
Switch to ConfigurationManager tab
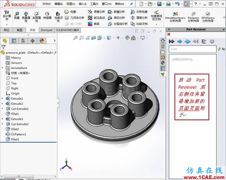23,41
